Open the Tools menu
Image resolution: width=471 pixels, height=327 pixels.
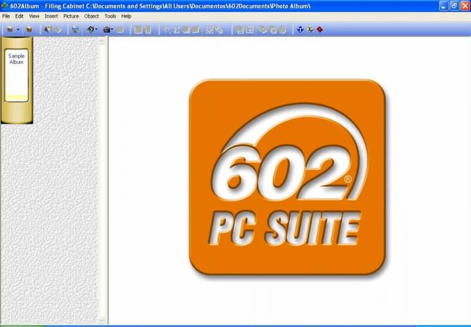111,16
